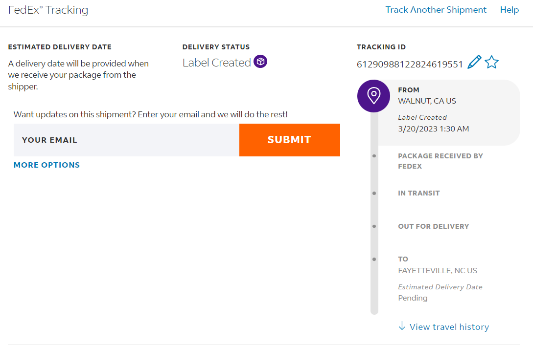Screen dimensions: 533x347
Task: Click the Out for Delivery step
Action: [433, 226]
